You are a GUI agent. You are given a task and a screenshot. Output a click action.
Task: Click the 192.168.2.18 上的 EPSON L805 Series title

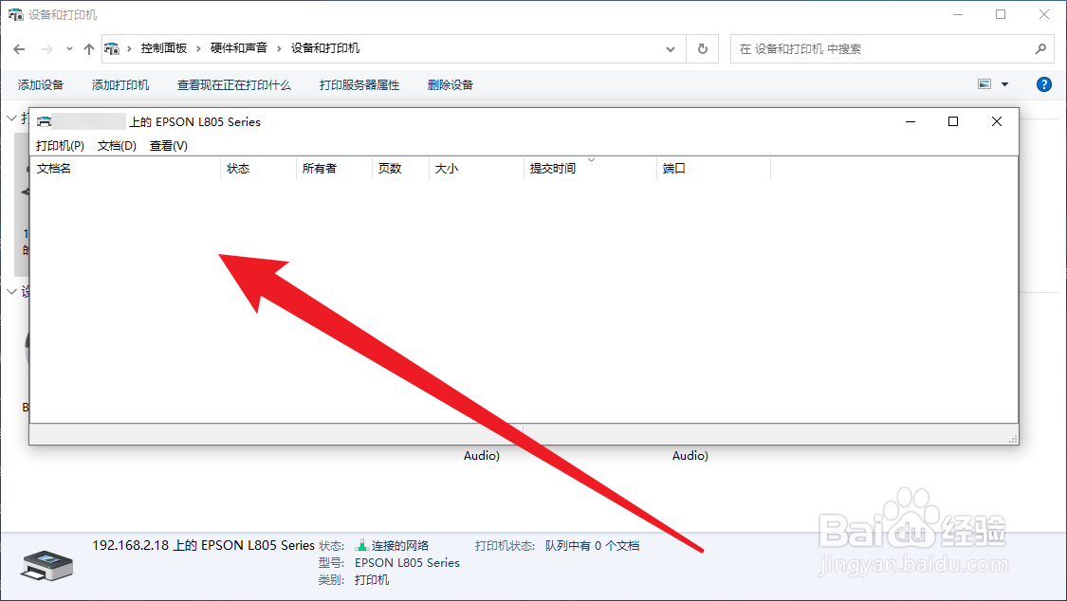coord(204,545)
